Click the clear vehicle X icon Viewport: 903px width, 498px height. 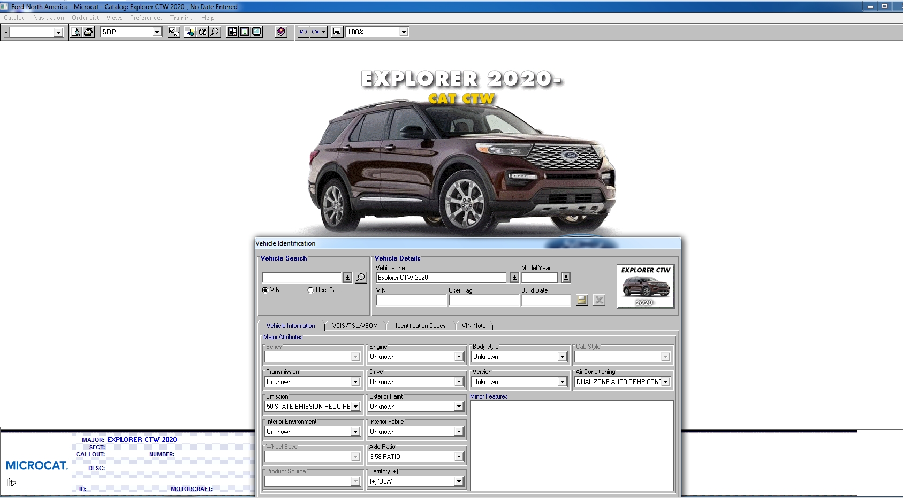pyautogui.click(x=600, y=300)
